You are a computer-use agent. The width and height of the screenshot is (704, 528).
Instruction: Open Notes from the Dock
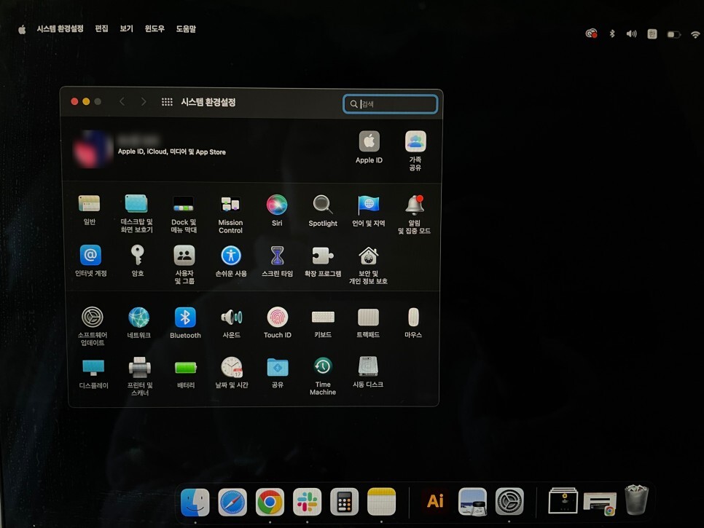click(382, 502)
